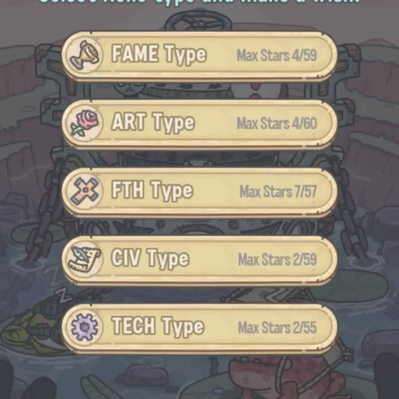Click the Max Stars 2/59 counter
399x399 pixels.
pyautogui.click(x=277, y=259)
